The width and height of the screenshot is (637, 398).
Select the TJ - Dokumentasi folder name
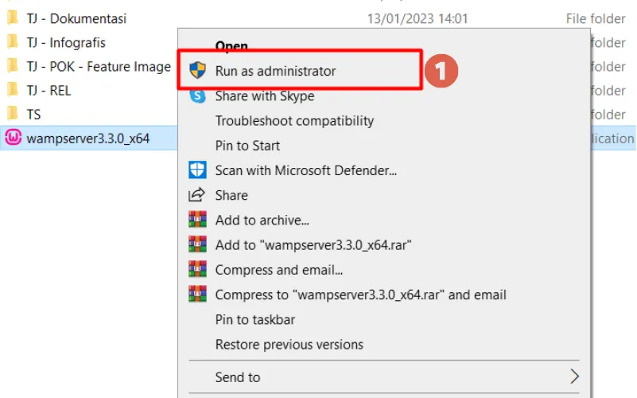click(76, 18)
